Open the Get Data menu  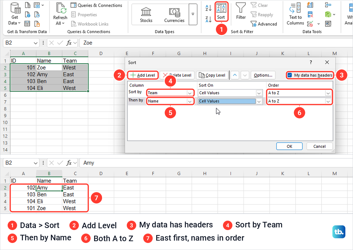(15, 14)
